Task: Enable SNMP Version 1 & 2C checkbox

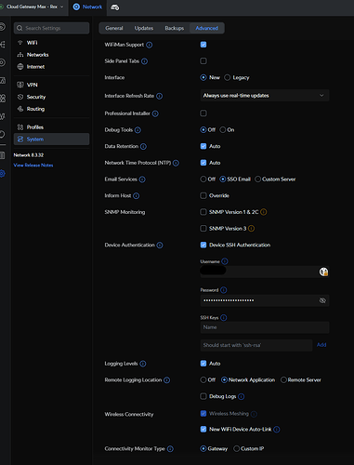Action: pos(203,212)
